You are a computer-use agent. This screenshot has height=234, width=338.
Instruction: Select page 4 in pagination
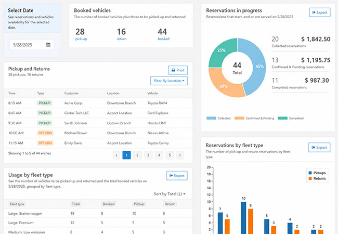tap(159, 155)
